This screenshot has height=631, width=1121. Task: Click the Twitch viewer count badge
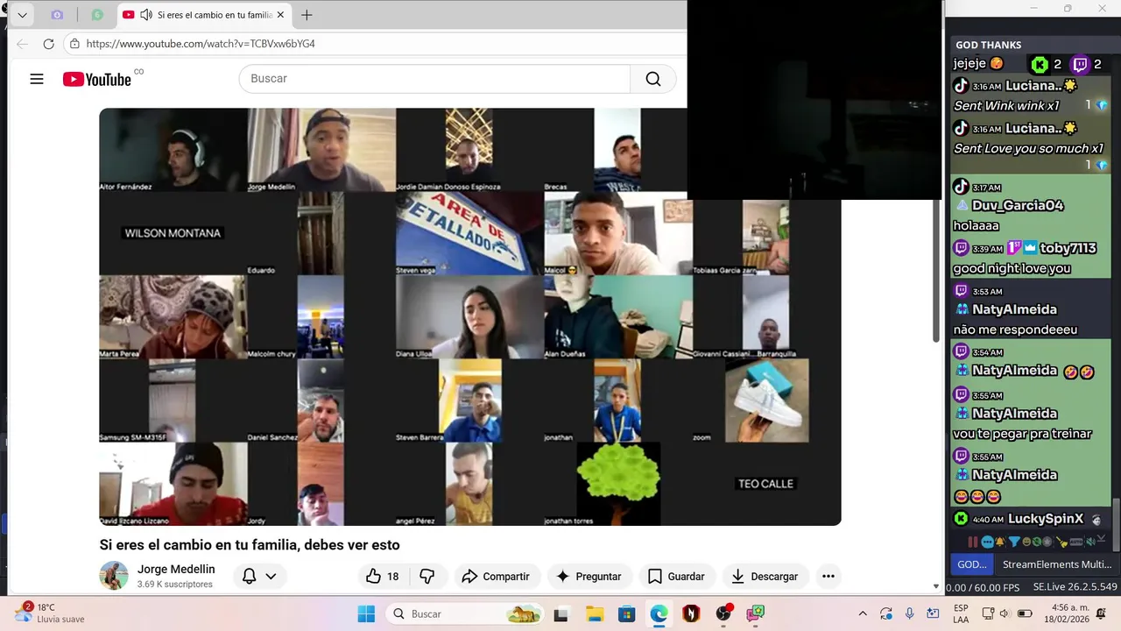coord(1087,64)
